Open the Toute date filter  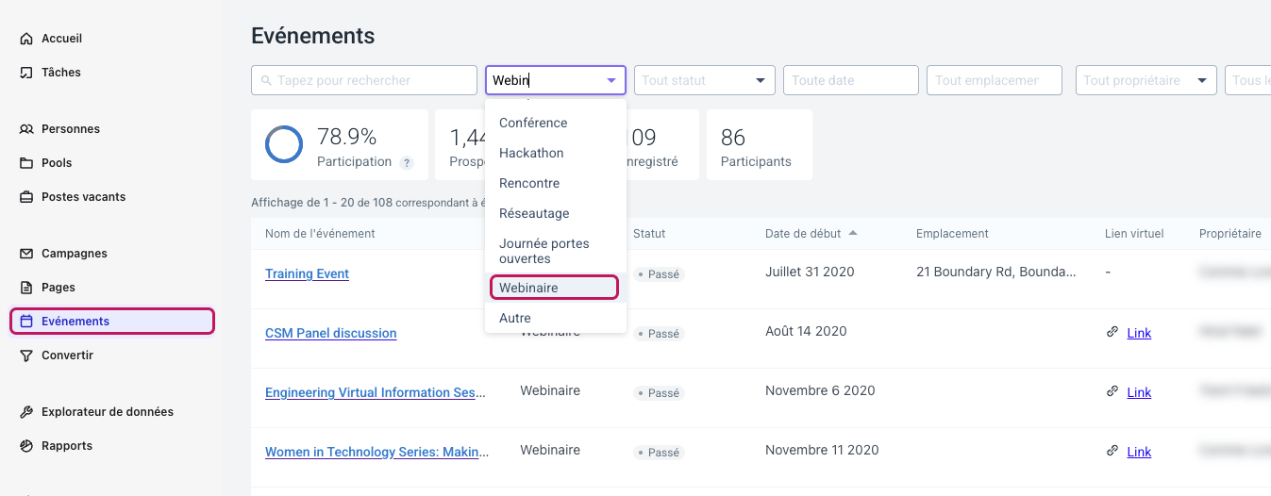[x=851, y=80]
